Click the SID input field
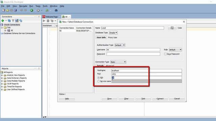Viewport: 216px width, 121px height. (146, 78)
